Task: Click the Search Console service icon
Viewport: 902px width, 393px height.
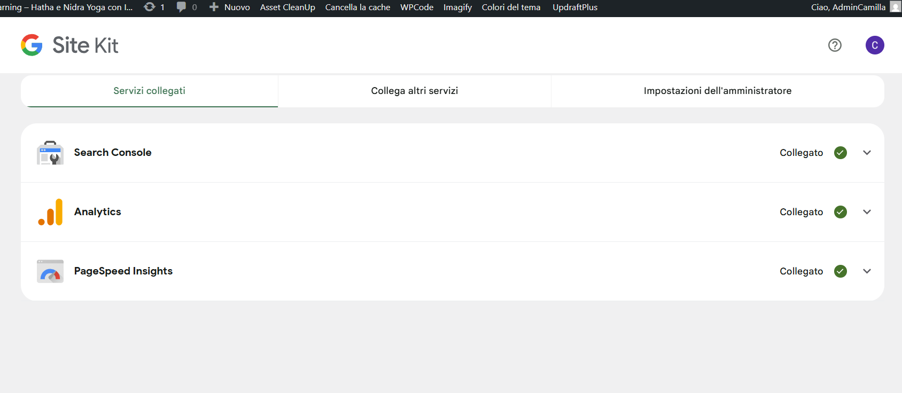Action: click(50, 153)
